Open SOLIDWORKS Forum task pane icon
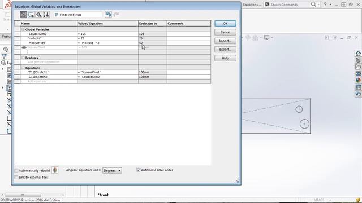Viewport: 362px width, 203px height. point(358,94)
